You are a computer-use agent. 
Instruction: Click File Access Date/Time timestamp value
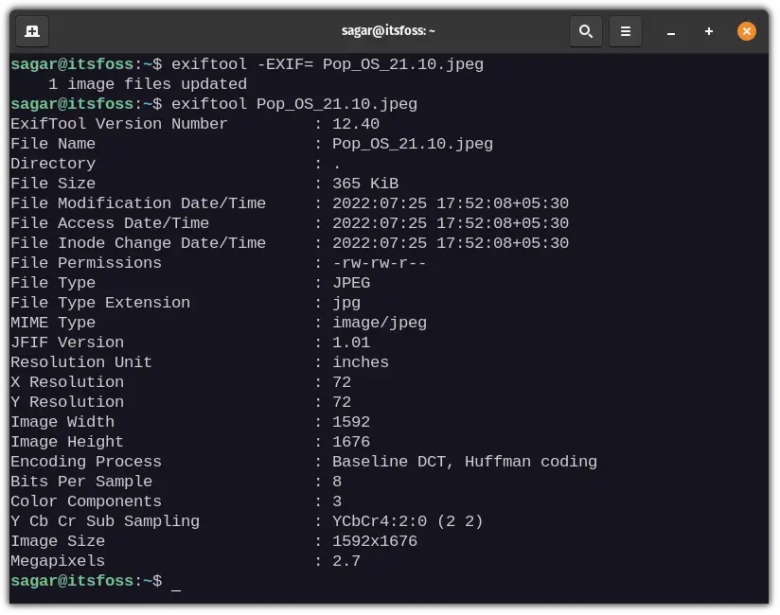pyautogui.click(x=451, y=223)
